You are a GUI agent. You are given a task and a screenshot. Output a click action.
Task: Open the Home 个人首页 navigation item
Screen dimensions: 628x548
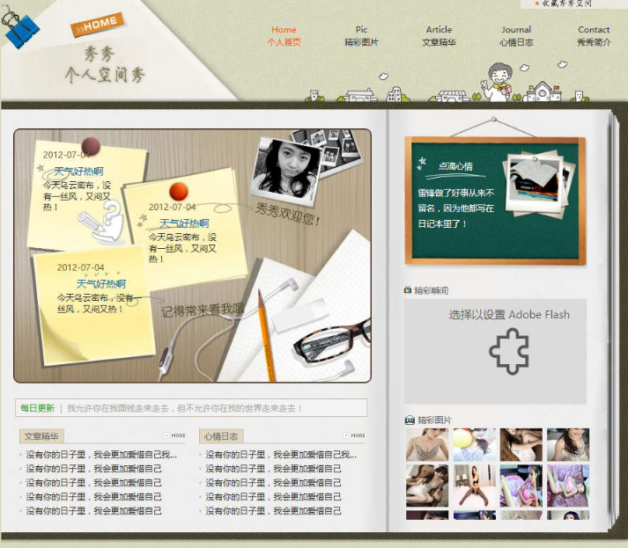tap(284, 36)
